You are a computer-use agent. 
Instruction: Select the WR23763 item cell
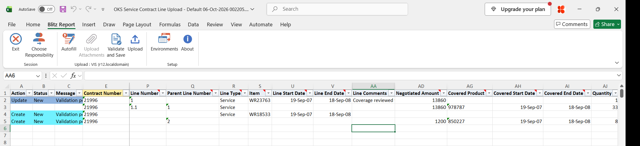coord(260,100)
